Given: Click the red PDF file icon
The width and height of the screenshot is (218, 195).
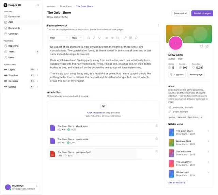Looking at the screenshot, I should click(52, 154).
